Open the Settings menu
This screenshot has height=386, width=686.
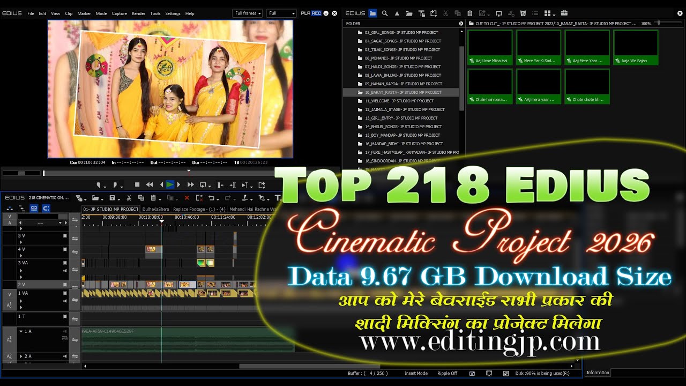[x=173, y=13]
